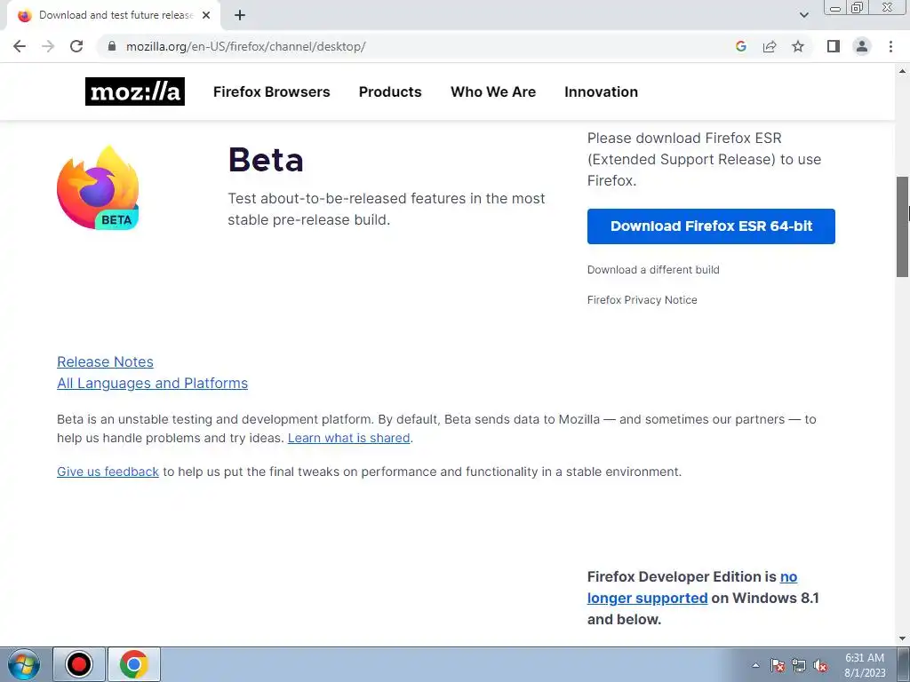Select the Download and test future releases tab
910x682 pixels.
pos(113,16)
